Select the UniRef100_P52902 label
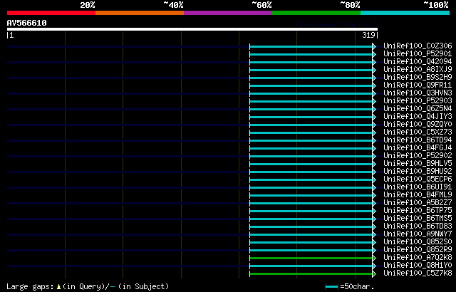Image resolution: width=456 pixels, height=292 pixels. point(418,156)
